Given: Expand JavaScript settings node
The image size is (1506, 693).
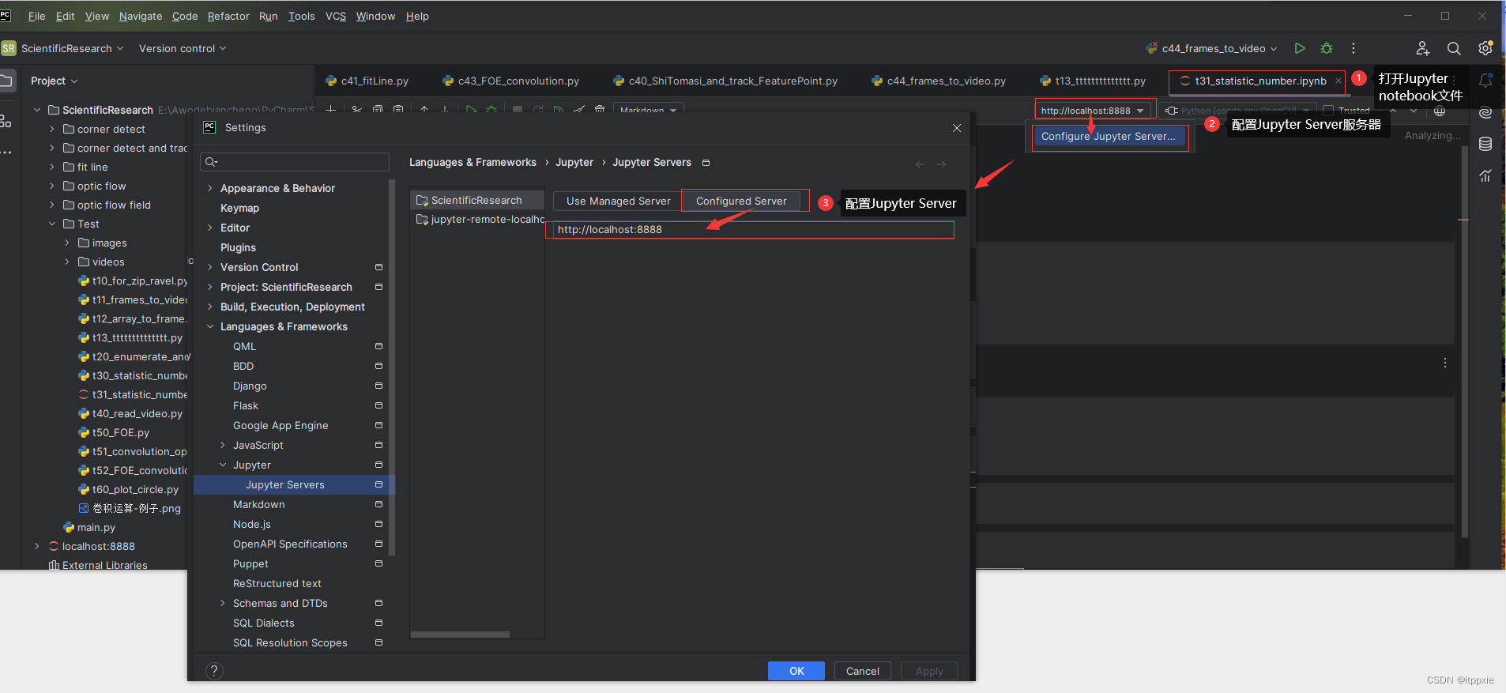Looking at the screenshot, I should click(x=223, y=445).
